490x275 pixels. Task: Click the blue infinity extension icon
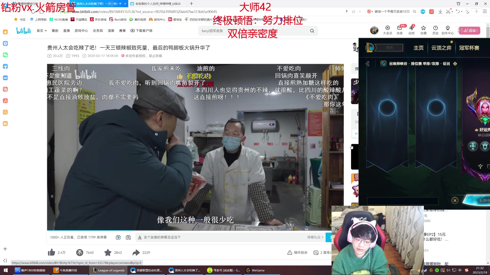pyautogui.click(x=423, y=11)
